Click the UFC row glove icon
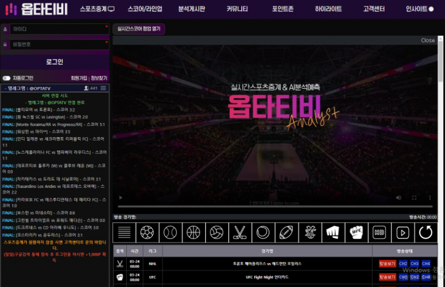Image resolution: width=445 pixels, height=287 pixels. (x=120, y=277)
